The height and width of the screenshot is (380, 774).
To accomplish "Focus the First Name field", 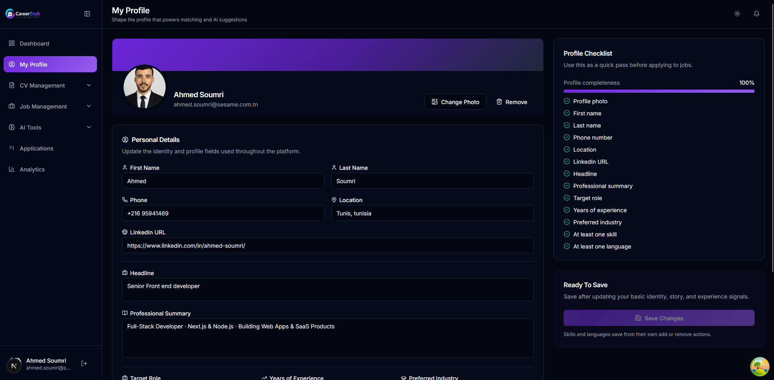I will [223, 181].
